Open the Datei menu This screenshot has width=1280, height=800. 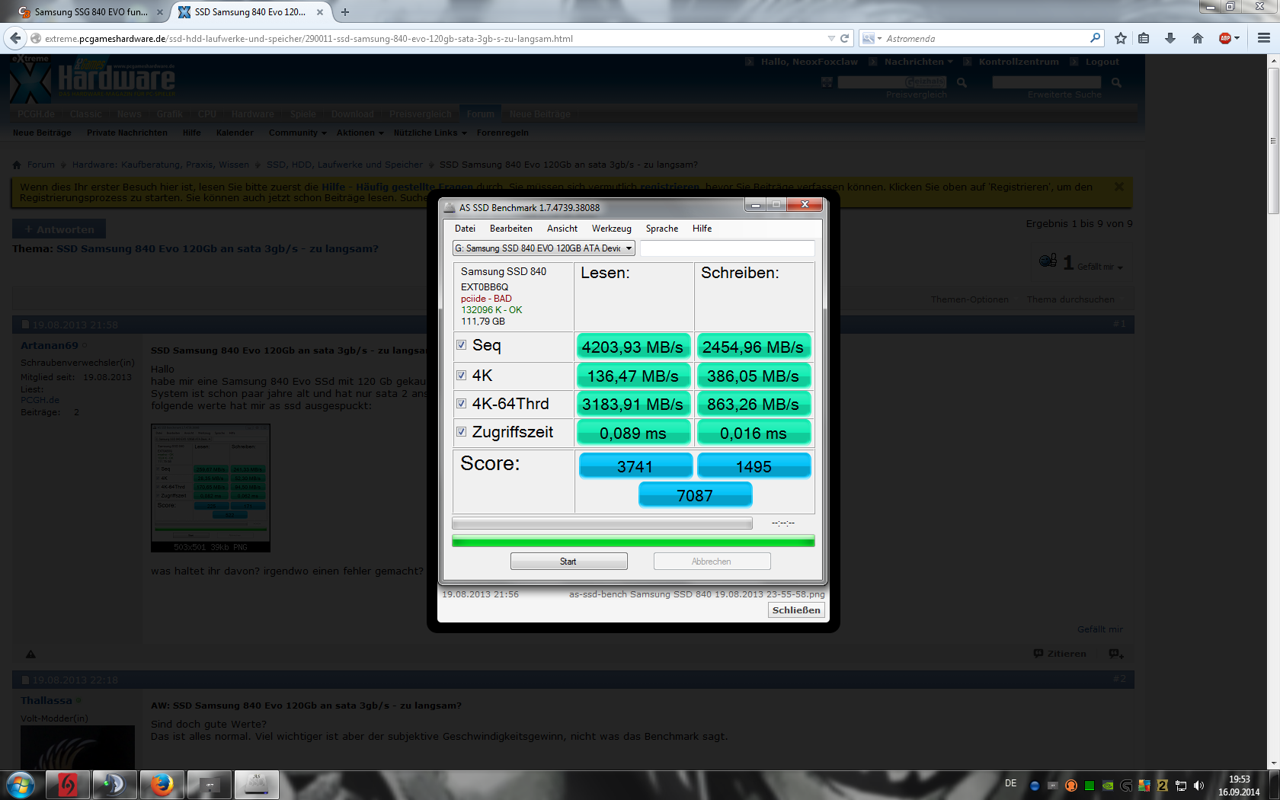tap(465, 229)
